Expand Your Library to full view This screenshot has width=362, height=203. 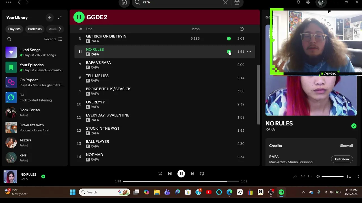click(60, 17)
